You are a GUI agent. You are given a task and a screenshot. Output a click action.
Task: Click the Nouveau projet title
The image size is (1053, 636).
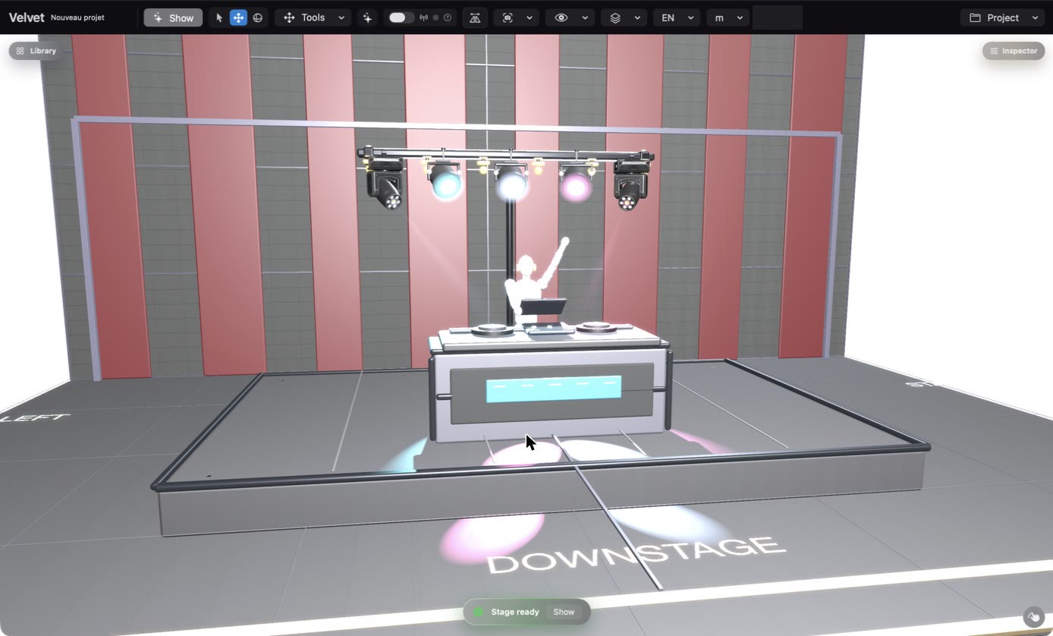pyautogui.click(x=77, y=17)
